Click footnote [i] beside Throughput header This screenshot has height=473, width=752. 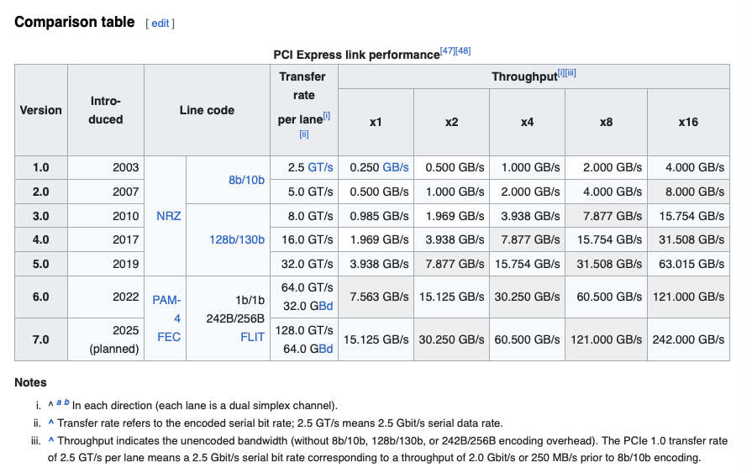[561, 73]
